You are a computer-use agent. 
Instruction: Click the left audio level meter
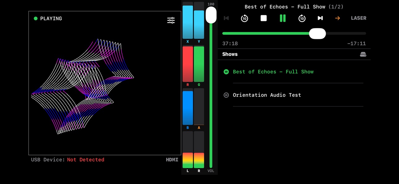[x=188, y=150]
